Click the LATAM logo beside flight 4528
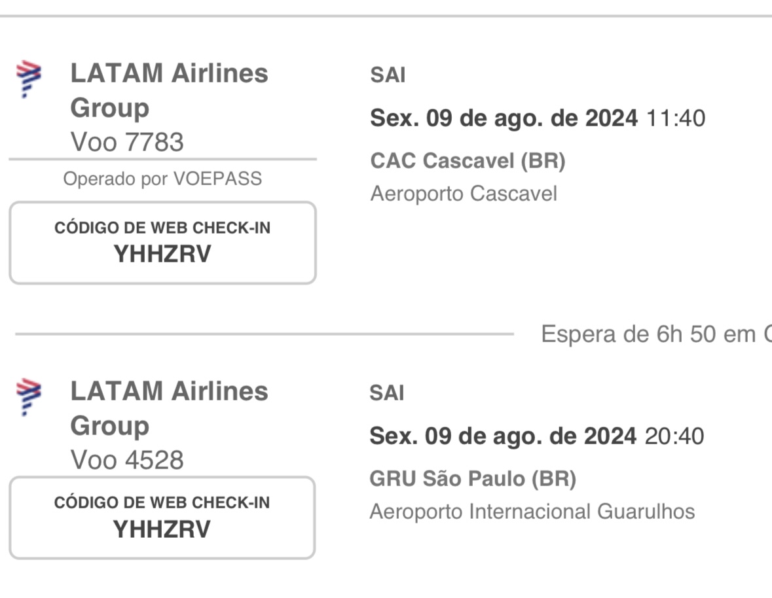772x598 pixels. point(29,397)
